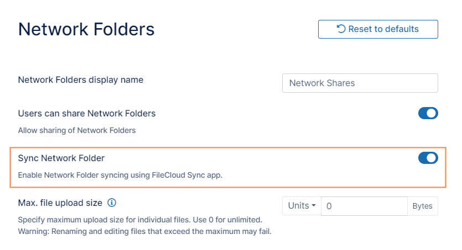Viewport: 462px width, 250px height.
Task: Focus the Network Folders display name field
Action: coord(360,83)
